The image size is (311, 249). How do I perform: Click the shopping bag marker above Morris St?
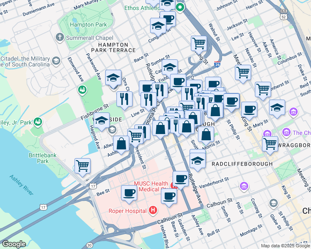(206, 136)
